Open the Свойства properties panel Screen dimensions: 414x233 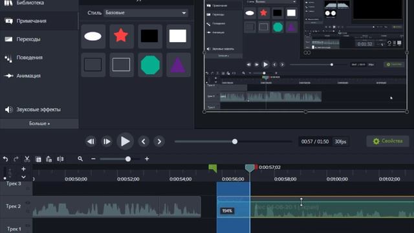pyautogui.click(x=387, y=141)
